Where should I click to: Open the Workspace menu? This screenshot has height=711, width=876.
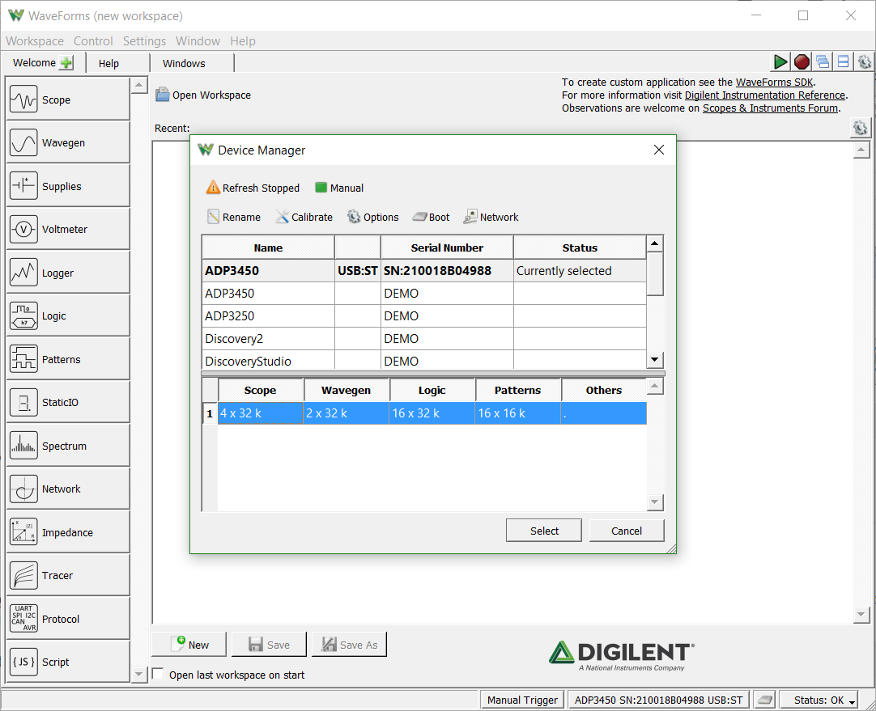coord(35,40)
